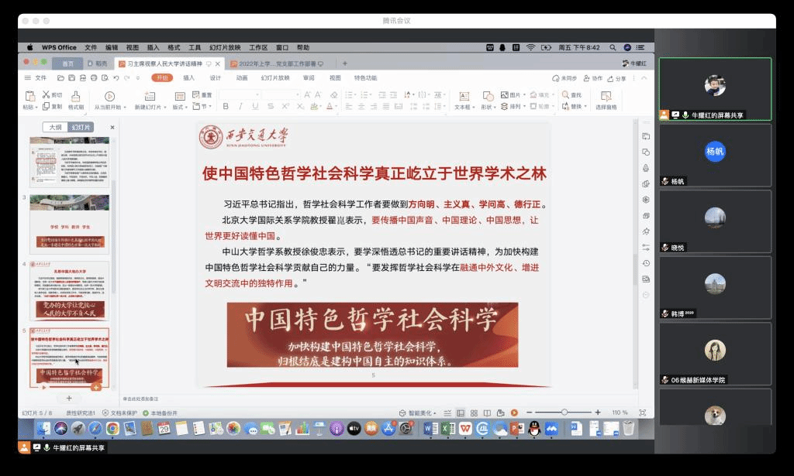The image size is (794, 476).
Task: Click the Paste (粘贴) clipboard icon
Action: [x=30, y=96]
